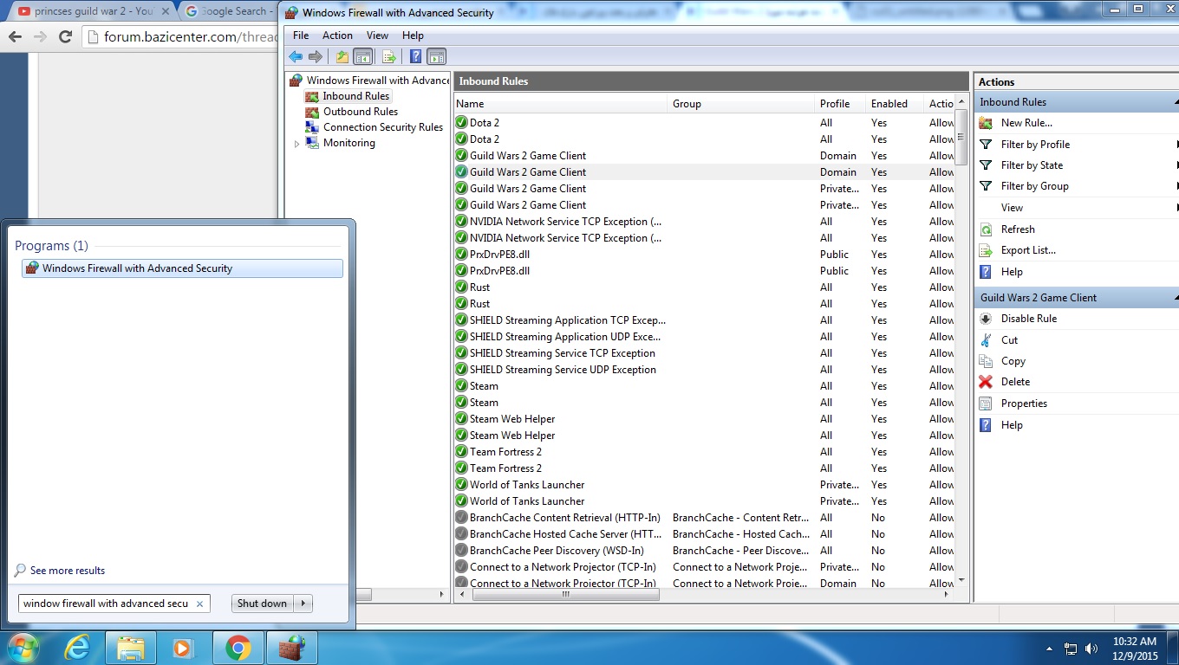1179x665 pixels.
Task: Select Inbound Rules in the tree
Action: [356, 96]
